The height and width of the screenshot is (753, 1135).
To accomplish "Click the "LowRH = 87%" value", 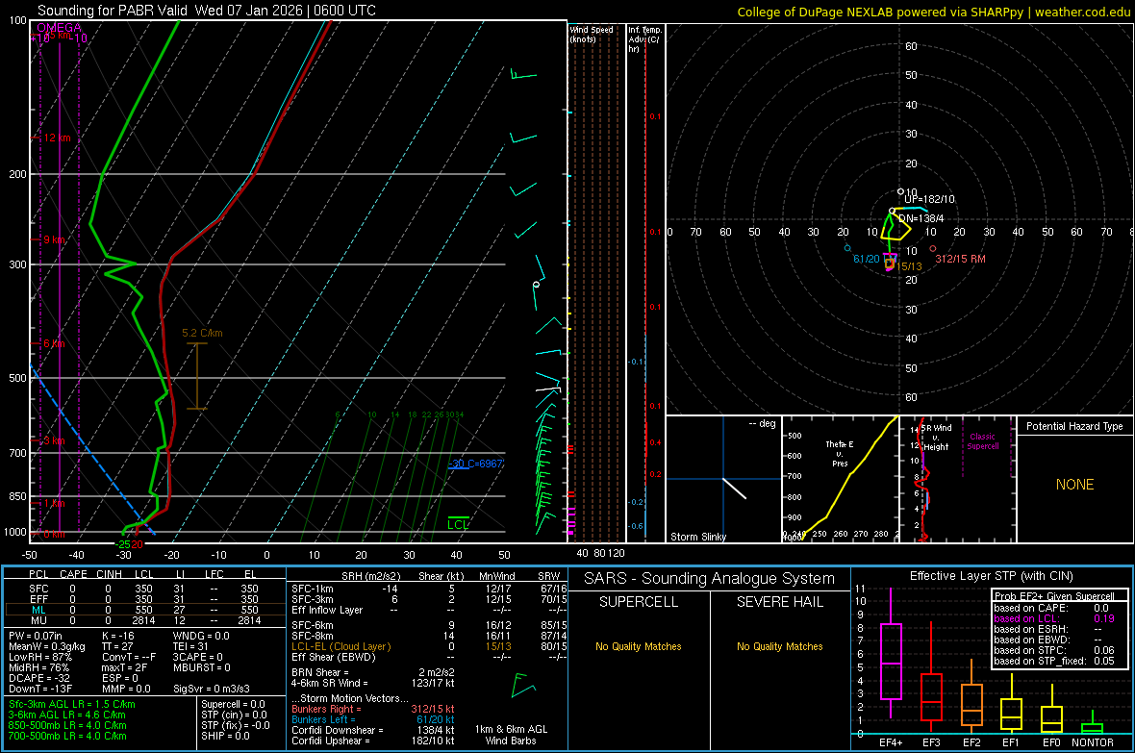I will 39,657.
